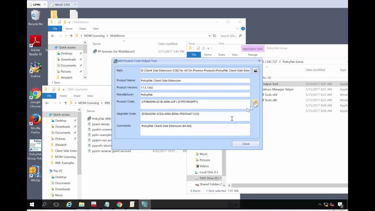Select Local Disk (C:) in navigation pane
This screenshot has height=211, width=375.
206,172
